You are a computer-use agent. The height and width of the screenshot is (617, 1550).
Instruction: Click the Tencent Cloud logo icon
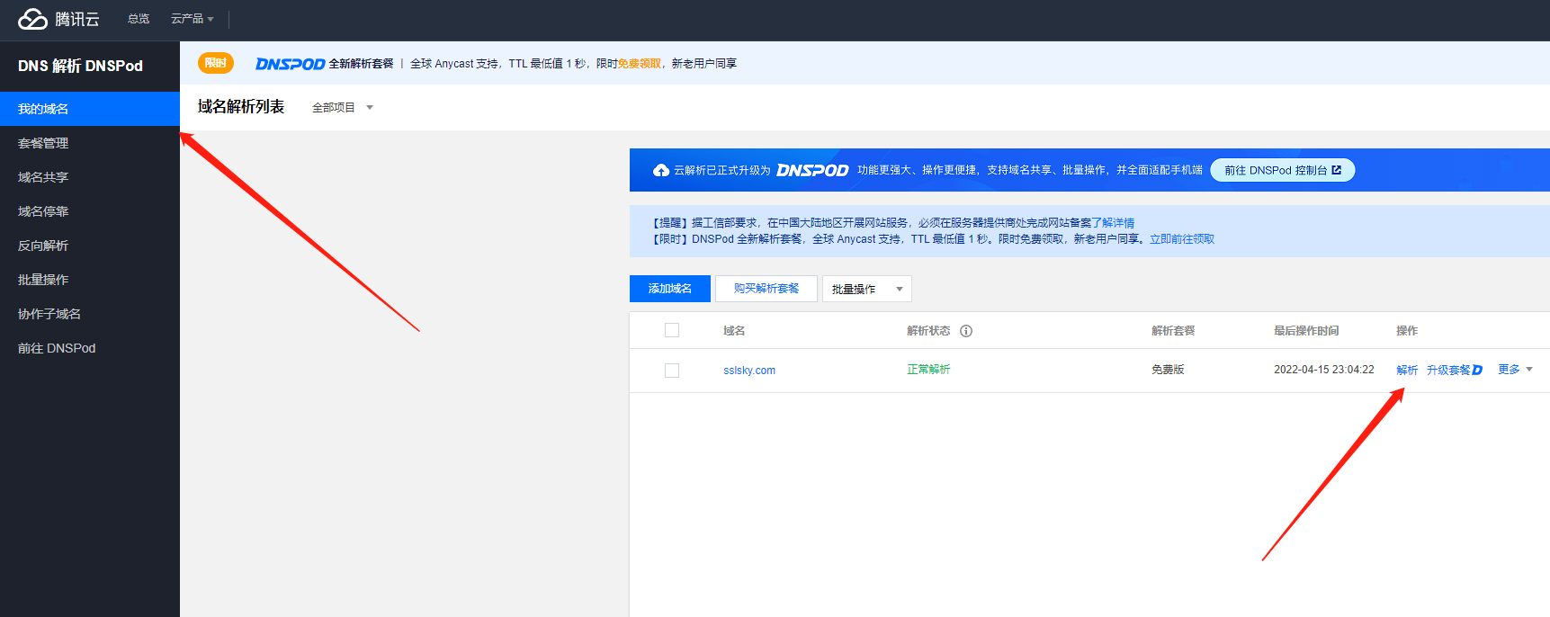[32, 19]
